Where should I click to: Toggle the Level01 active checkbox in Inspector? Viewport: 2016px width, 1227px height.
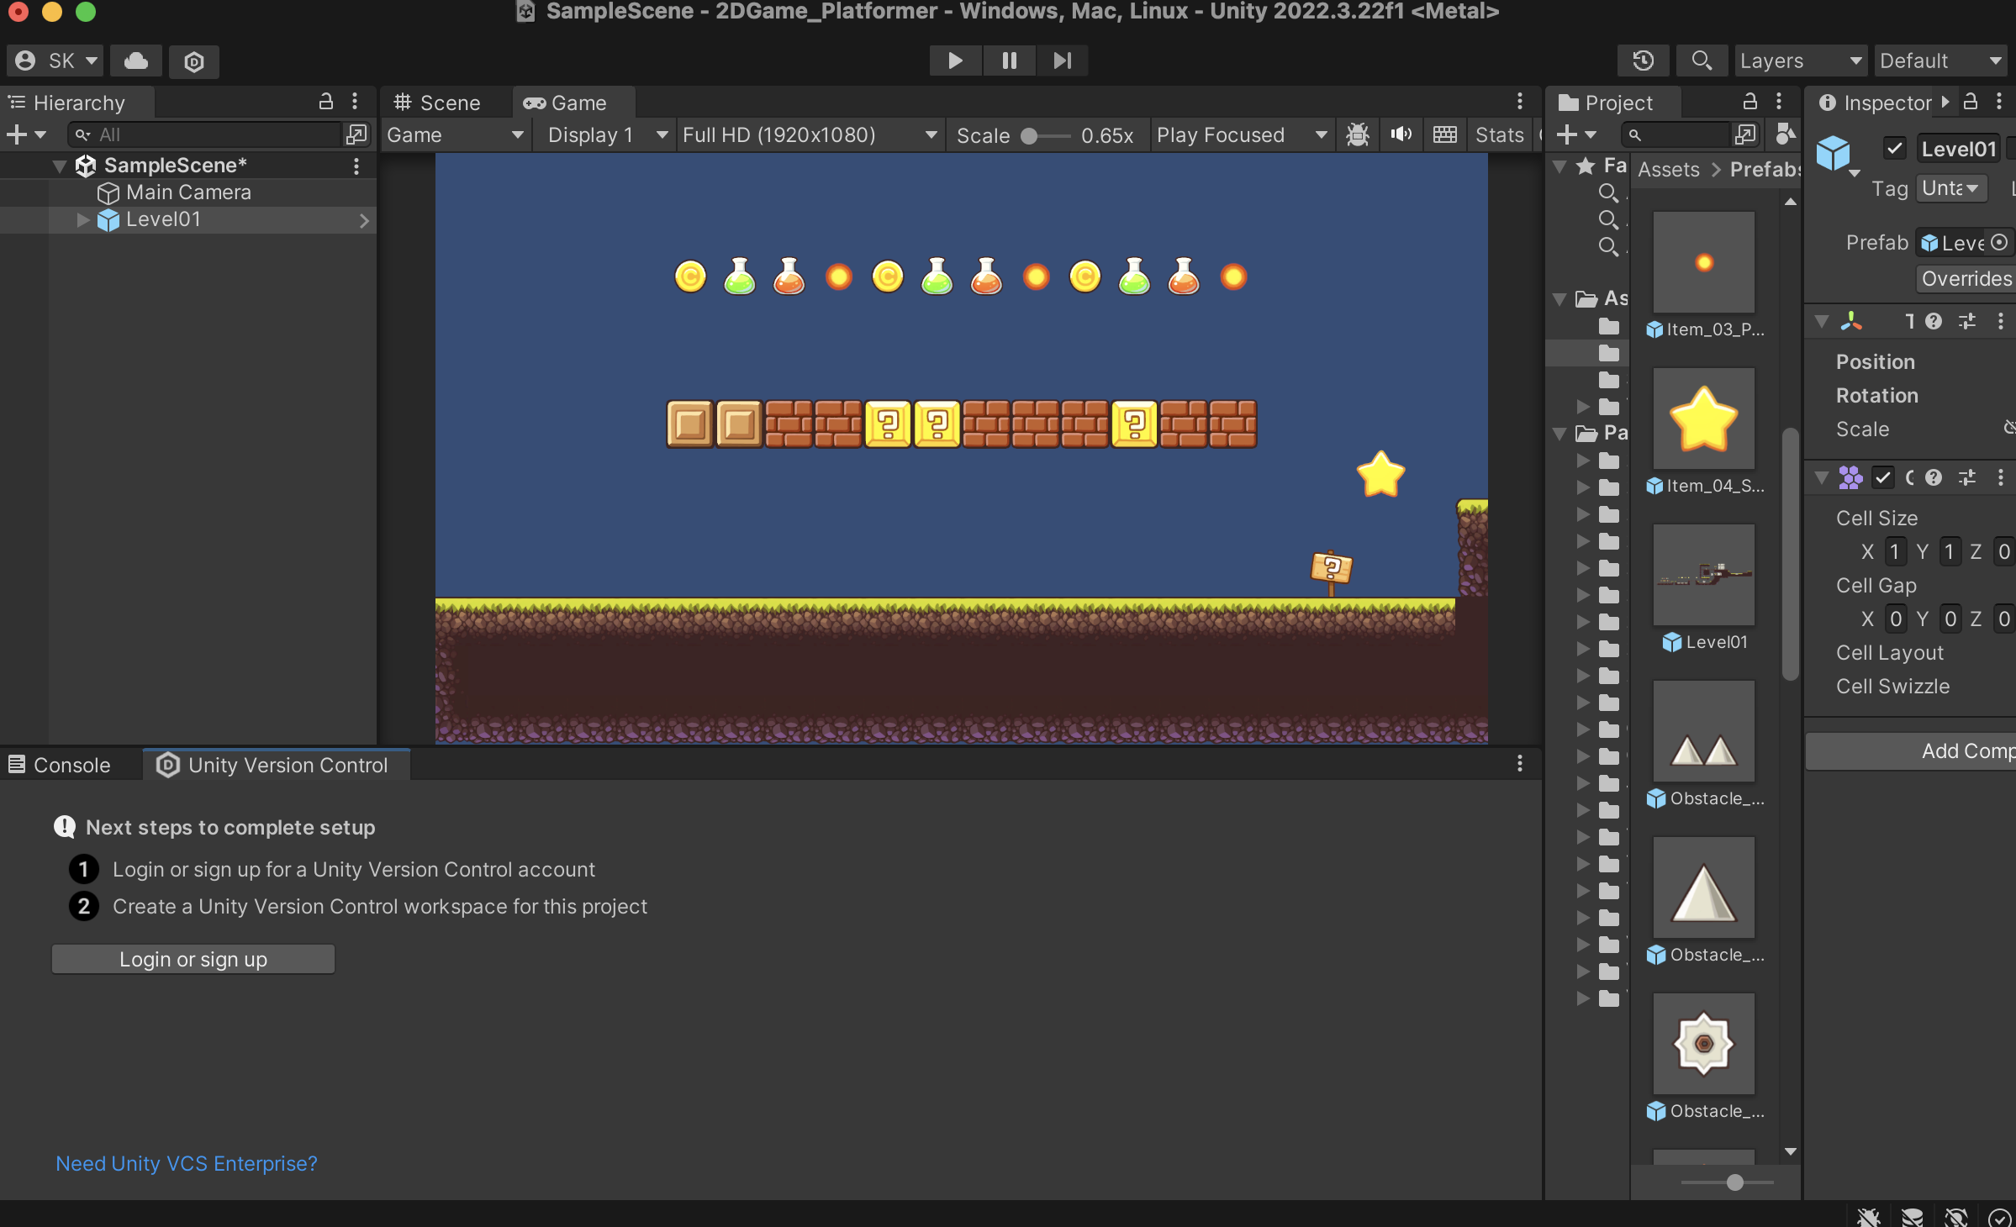pos(1894,149)
